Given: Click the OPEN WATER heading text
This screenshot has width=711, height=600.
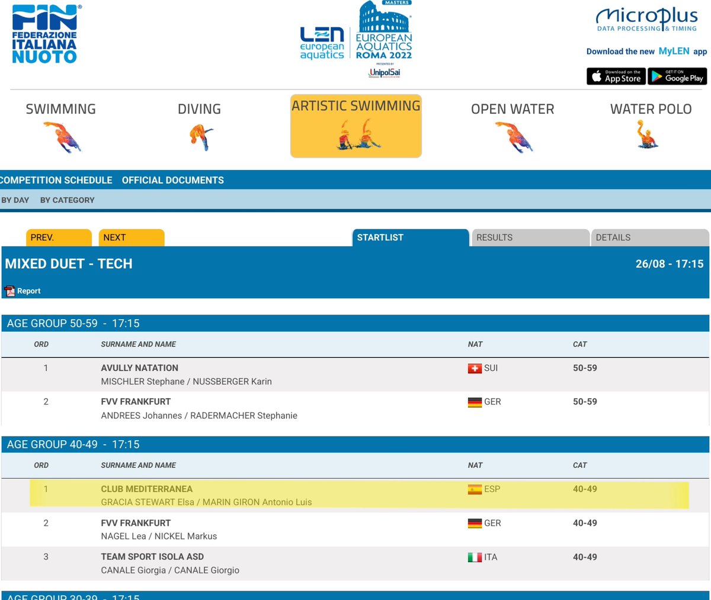Looking at the screenshot, I should (x=513, y=109).
